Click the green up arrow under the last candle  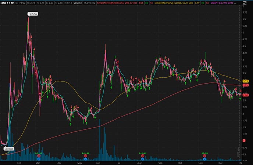(240, 99)
